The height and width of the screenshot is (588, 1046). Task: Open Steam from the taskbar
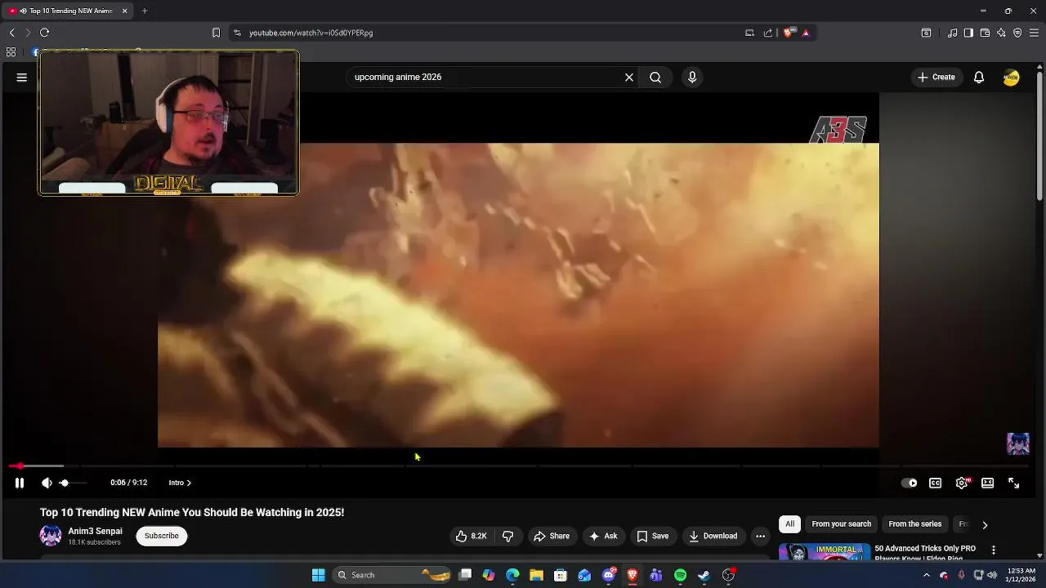704,575
